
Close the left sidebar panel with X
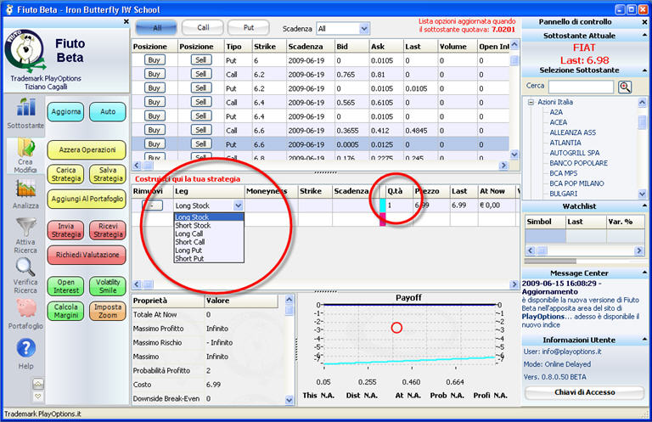coord(126,21)
